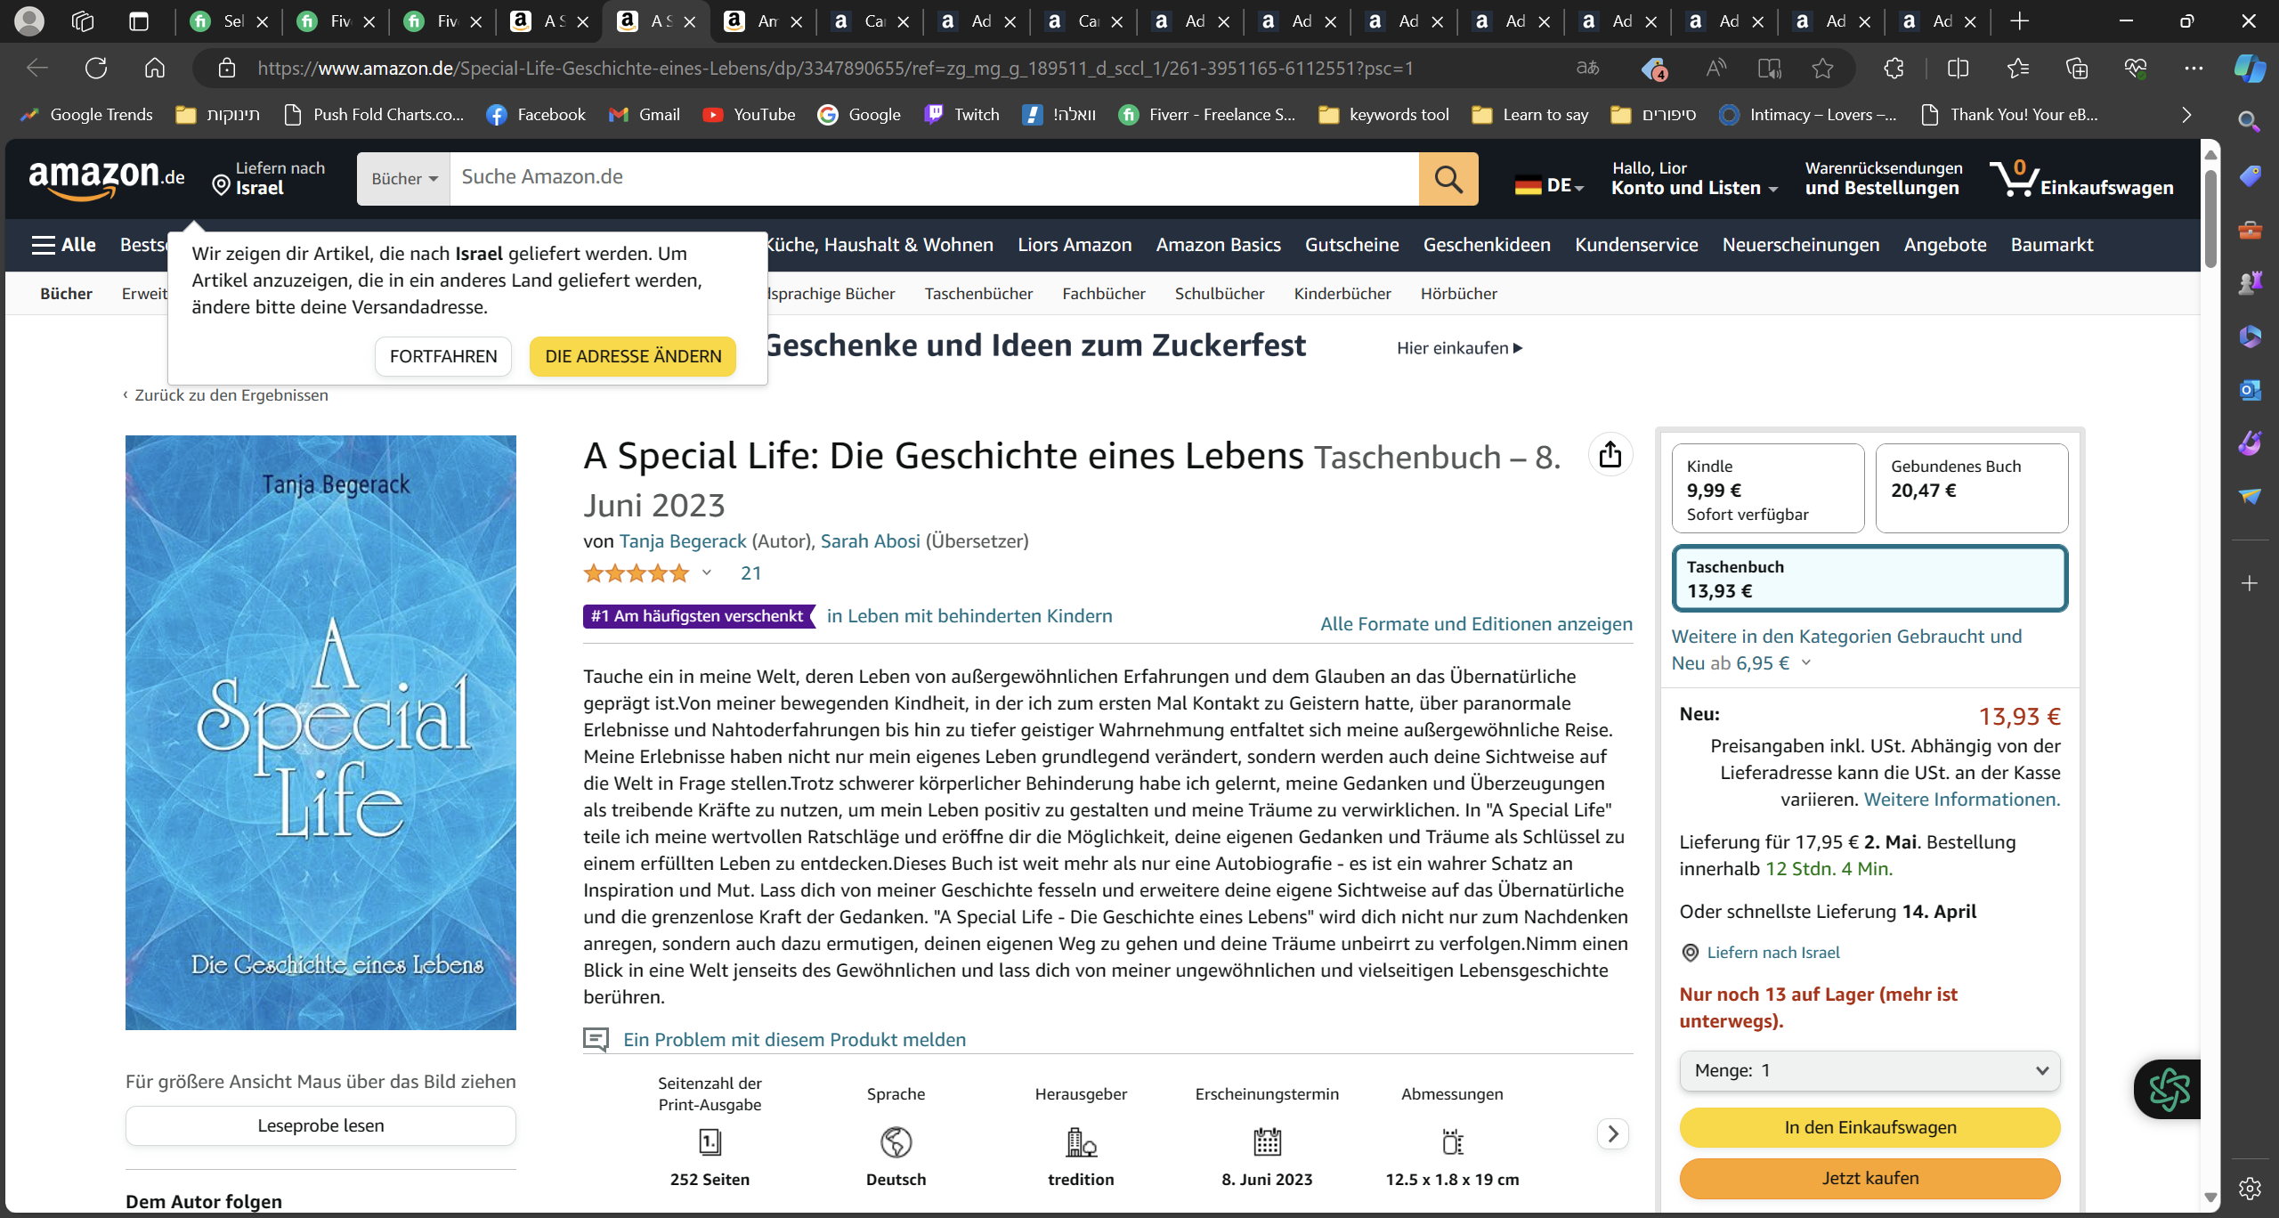Select Taschenbücher subcategory

click(x=978, y=294)
